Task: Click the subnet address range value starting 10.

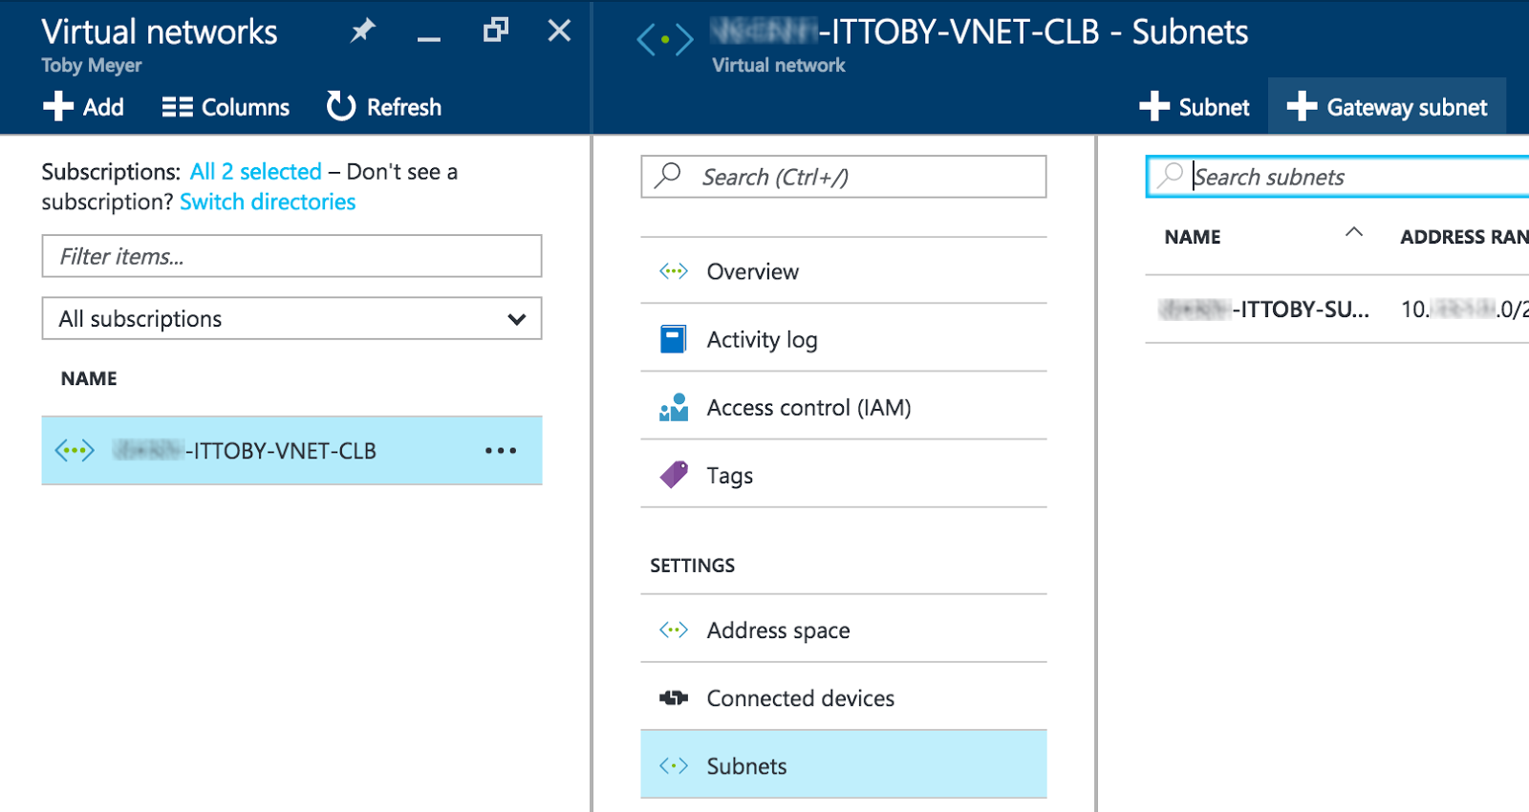Action: [x=1465, y=310]
